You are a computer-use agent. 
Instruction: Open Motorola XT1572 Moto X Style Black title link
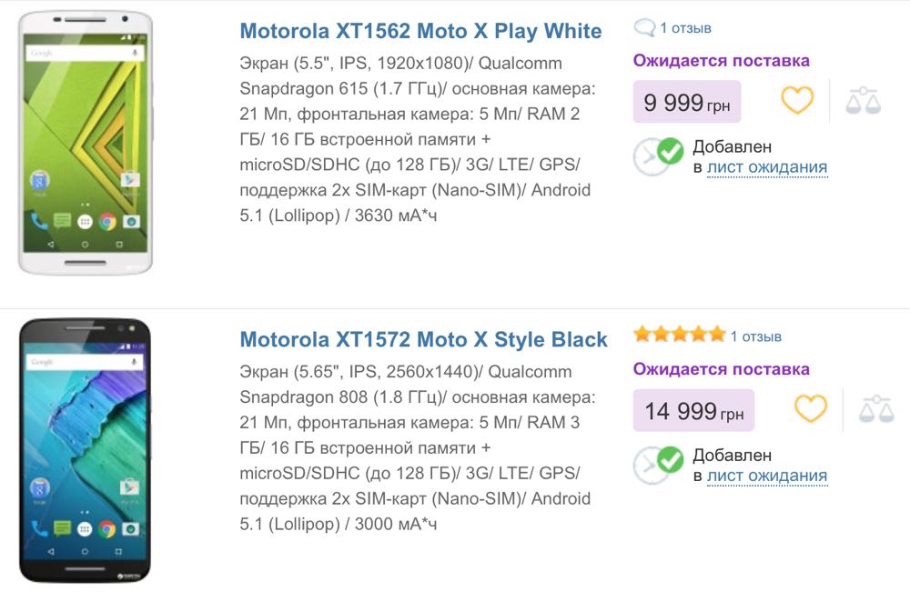click(424, 339)
